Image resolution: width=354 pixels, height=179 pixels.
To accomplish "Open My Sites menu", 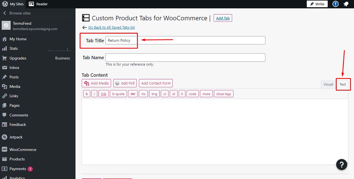I will click(x=13, y=4).
